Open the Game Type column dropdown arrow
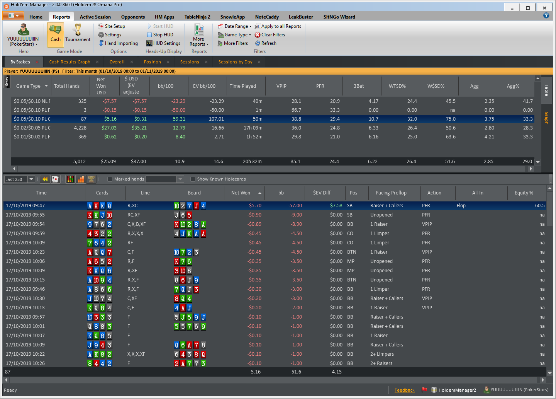 (46, 86)
